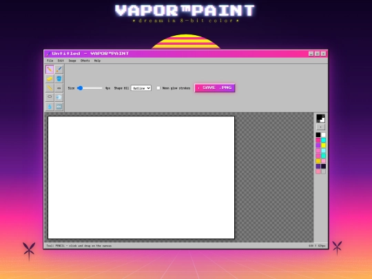Activate the Spray airbrush tool
Image resolution: width=372 pixels, height=279 pixels.
tap(59, 97)
